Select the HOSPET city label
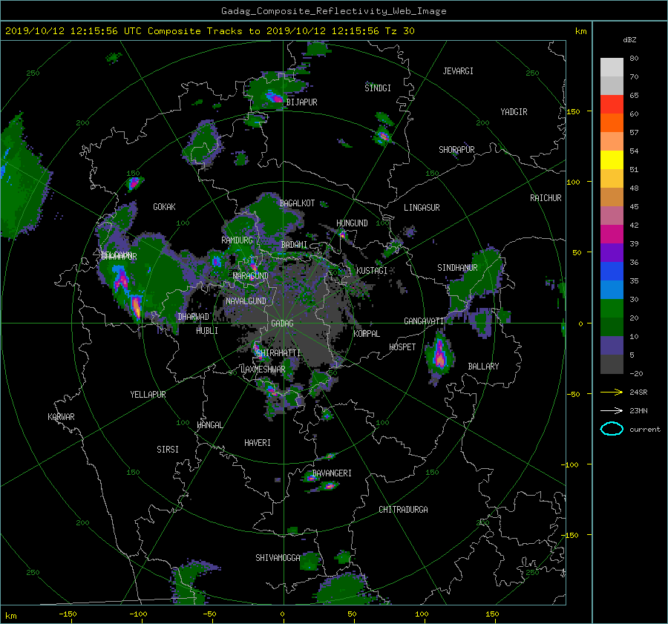This screenshot has width=668, height=624. (402, 347)
